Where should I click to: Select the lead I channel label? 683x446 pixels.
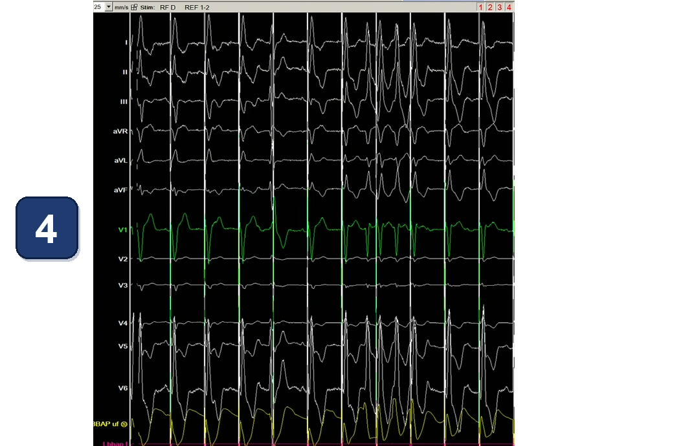pos(126,43)
